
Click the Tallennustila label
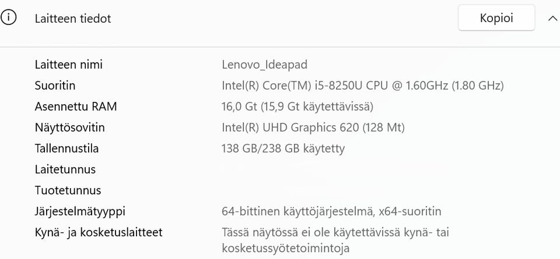[66, 148]
